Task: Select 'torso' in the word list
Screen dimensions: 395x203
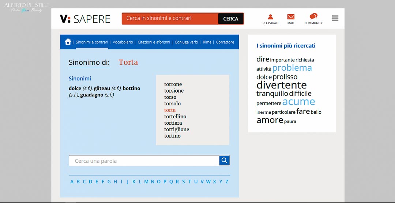Action: (170, 97)
